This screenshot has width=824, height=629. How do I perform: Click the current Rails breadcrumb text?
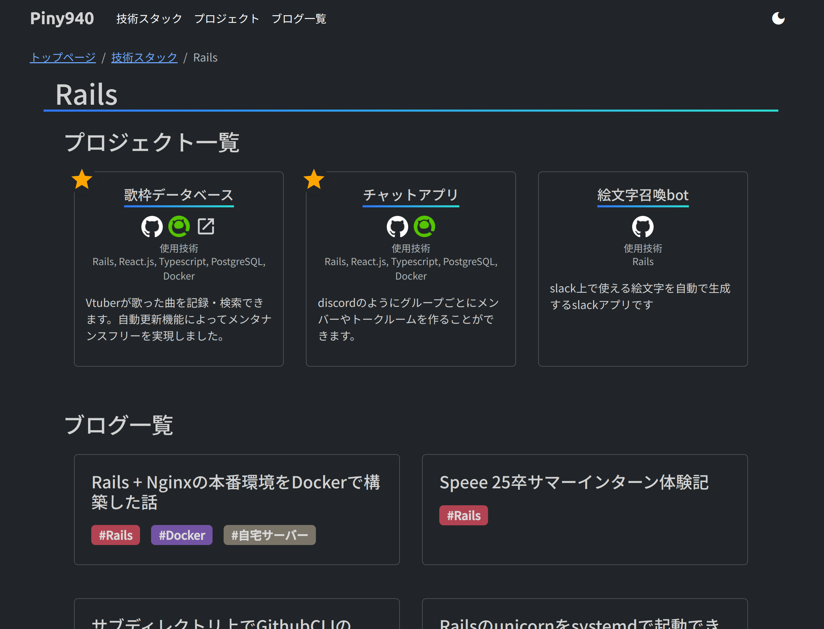[x=205, y=58]
